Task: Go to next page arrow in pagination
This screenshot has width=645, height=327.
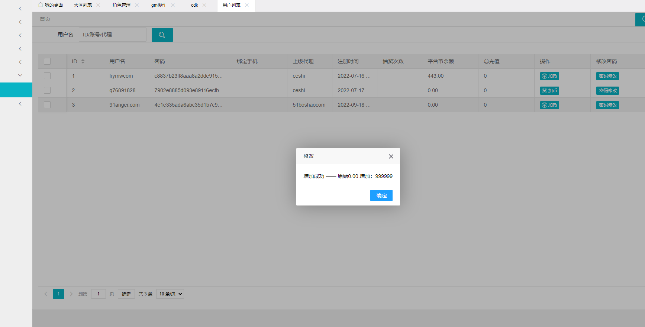Action: coord(71,294)
